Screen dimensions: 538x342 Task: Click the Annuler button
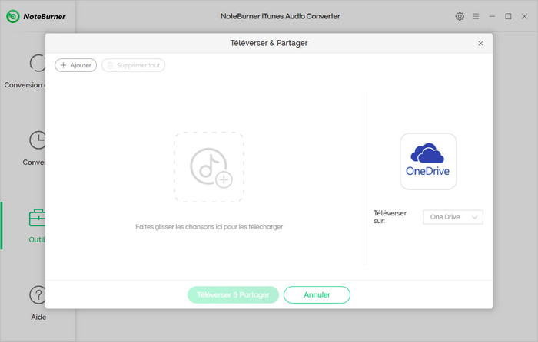pyautogui.click(x=317, y=294)
